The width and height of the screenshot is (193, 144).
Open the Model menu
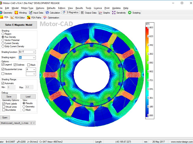click(x=15, y=8)
